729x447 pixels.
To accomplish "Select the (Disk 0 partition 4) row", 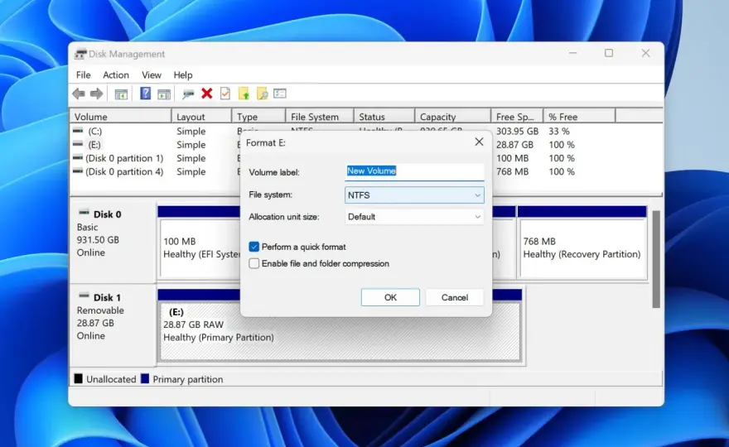I will 124,171.
